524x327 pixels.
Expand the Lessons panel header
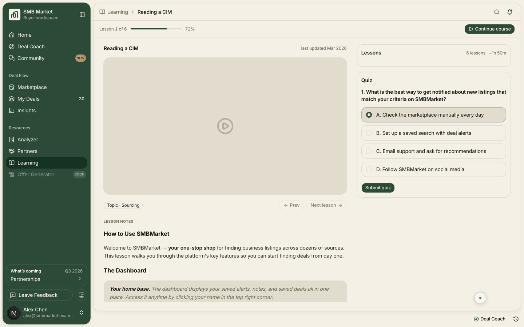(433, 53)
